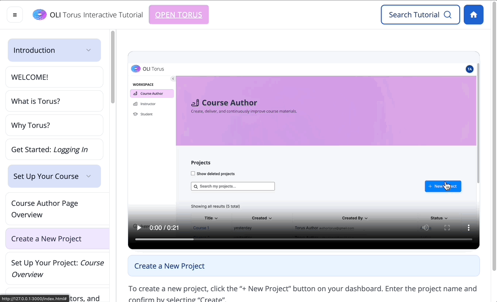Select Course Author in workspace sidebar
Image resolution: width=497 pixels, height=302 pixels.
[152, 93]
